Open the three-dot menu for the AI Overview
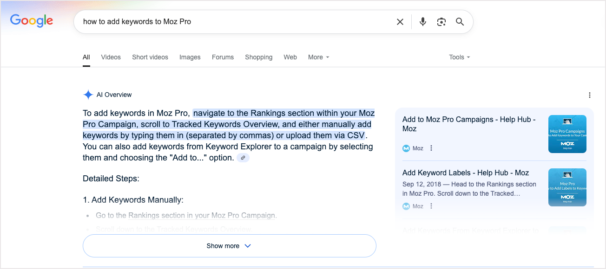Viewport: 606px width, 269px height. (589, 95)
